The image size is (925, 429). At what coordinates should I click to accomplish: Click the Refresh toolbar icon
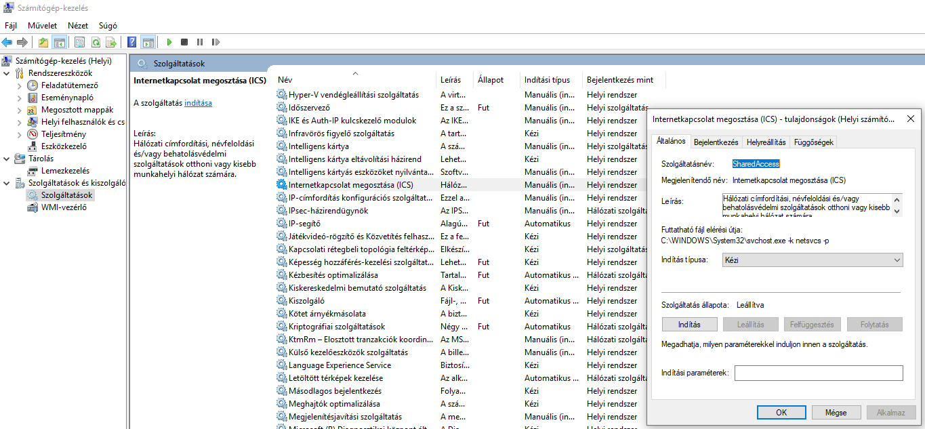click(96, 42)
